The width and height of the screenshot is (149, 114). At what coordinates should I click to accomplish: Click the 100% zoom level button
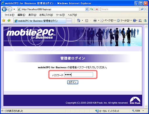point(136,111)
